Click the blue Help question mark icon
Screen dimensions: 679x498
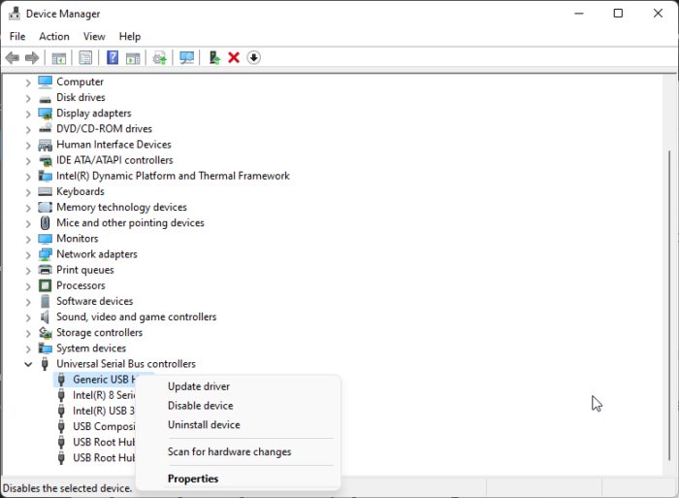point(113,57)
